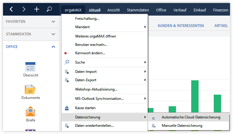
Task: Open the Mandant submenu arrow
Action: click(145, 27)
